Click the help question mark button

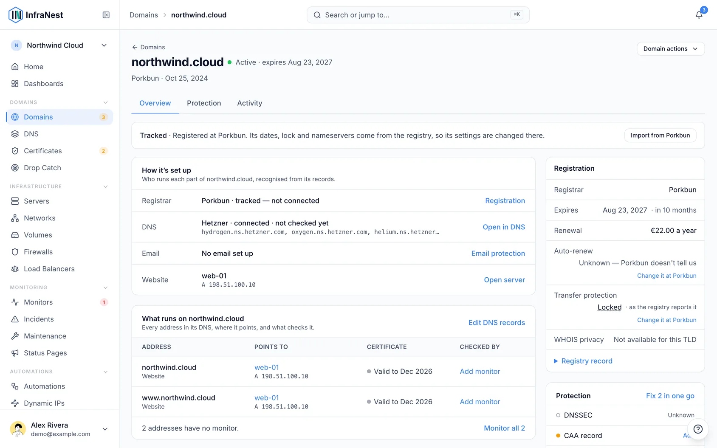[x=698, y=429]
